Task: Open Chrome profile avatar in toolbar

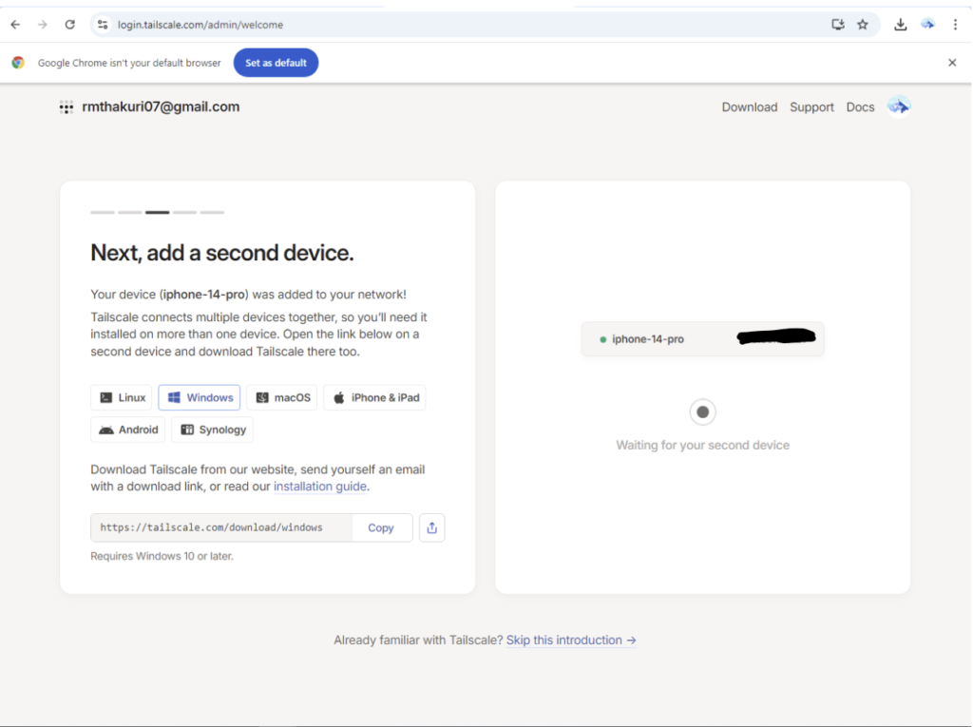Action: pos(927,25)
